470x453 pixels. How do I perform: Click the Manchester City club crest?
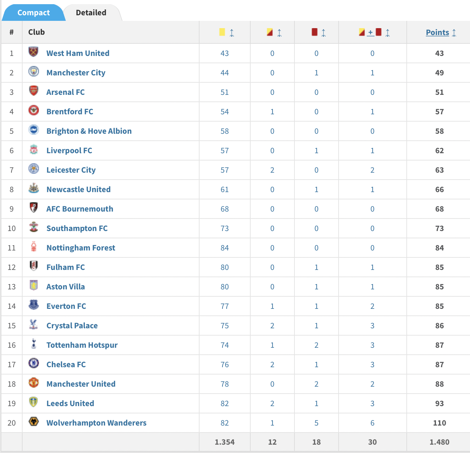tap(34, 71)
